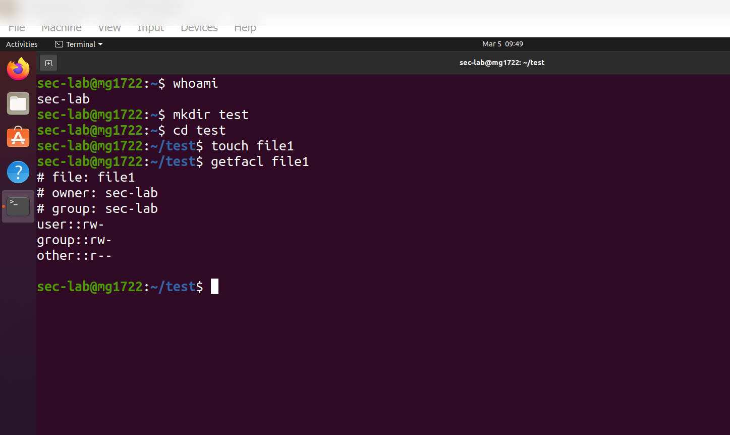
Task: Open the Help menu in VM menubar
Action: [245, 28]
